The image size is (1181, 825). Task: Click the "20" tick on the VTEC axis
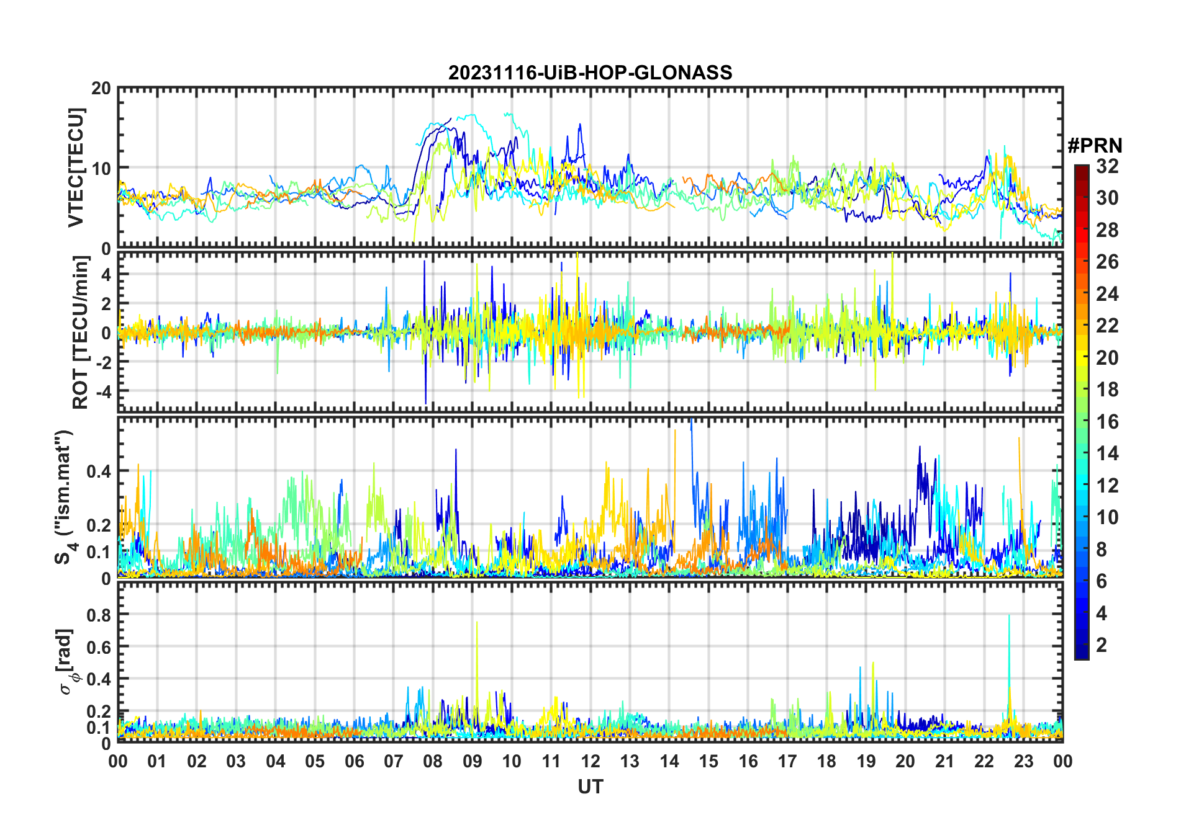(x=101, y=89)
